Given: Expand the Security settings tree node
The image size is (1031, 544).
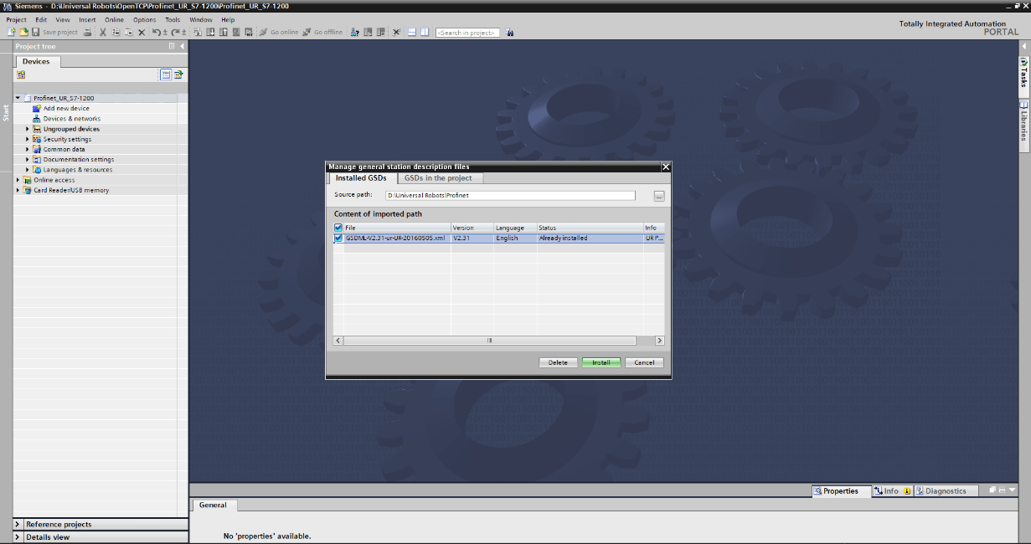Looking at the screenshot, I should (28, 139).
